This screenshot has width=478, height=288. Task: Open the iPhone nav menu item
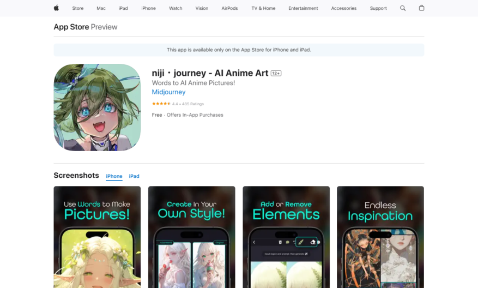[x=148, y=8]
